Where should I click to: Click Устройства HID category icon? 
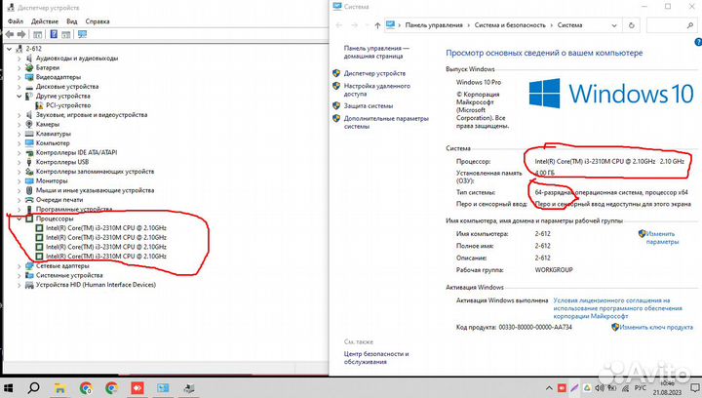(x=29, y=285)
